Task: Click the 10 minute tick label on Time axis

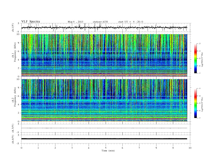Action: tap(190, 148)
